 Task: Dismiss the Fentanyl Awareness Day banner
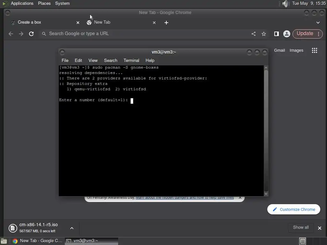240,197
